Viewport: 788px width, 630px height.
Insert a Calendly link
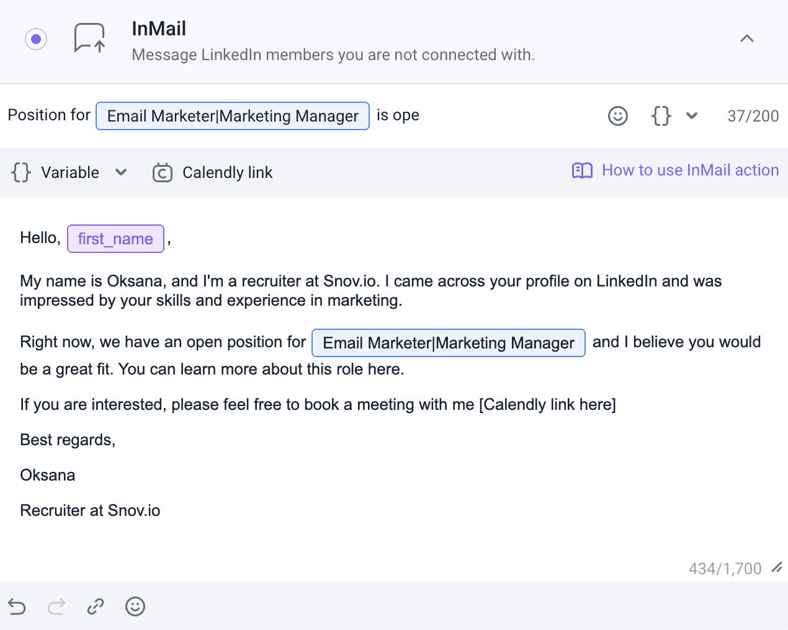pyautogui.click(x=227, y=172)
